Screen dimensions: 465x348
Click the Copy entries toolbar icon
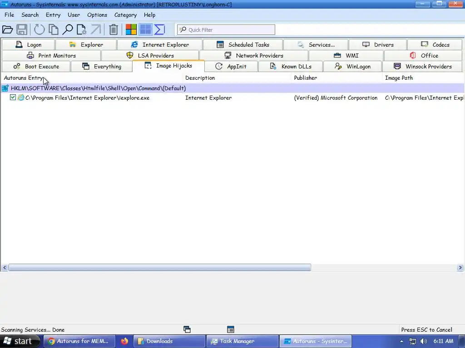[x=54, y=29]
